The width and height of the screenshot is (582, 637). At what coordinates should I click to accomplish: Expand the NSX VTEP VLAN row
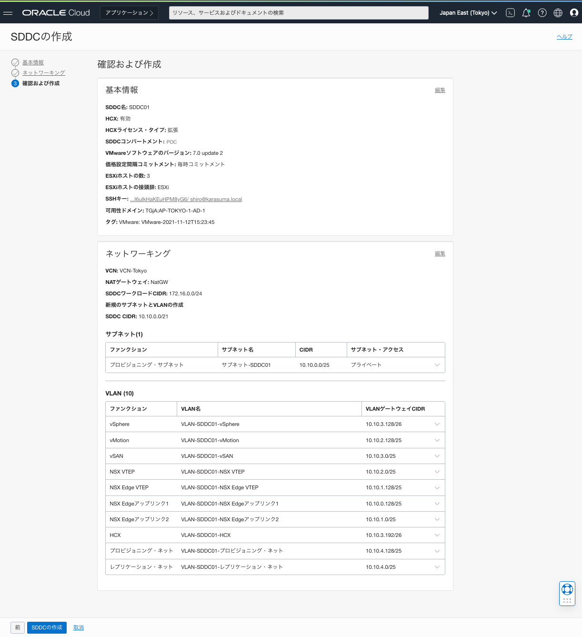coord(437,472)
